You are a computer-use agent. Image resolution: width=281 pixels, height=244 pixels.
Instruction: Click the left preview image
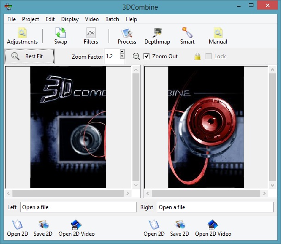pos(68,127)
